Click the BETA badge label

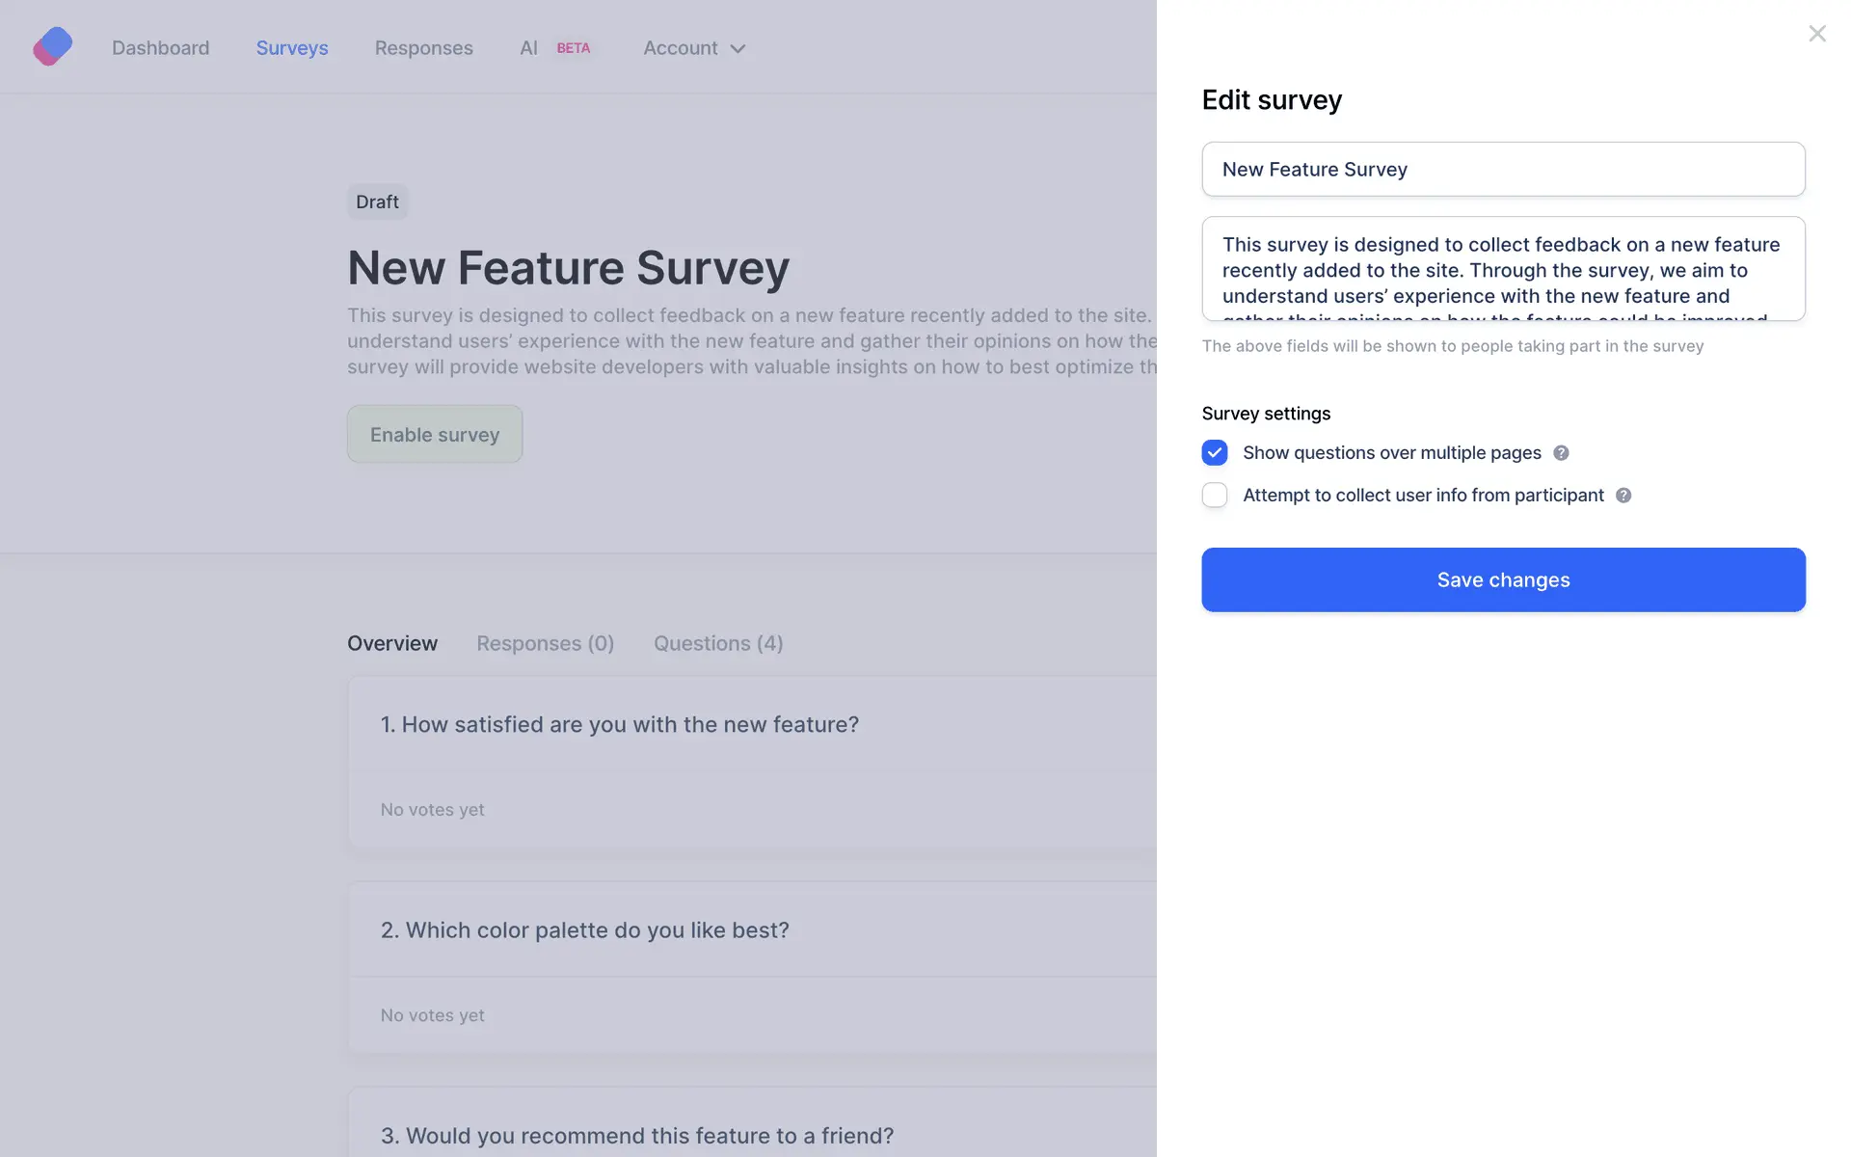[574, 48]
